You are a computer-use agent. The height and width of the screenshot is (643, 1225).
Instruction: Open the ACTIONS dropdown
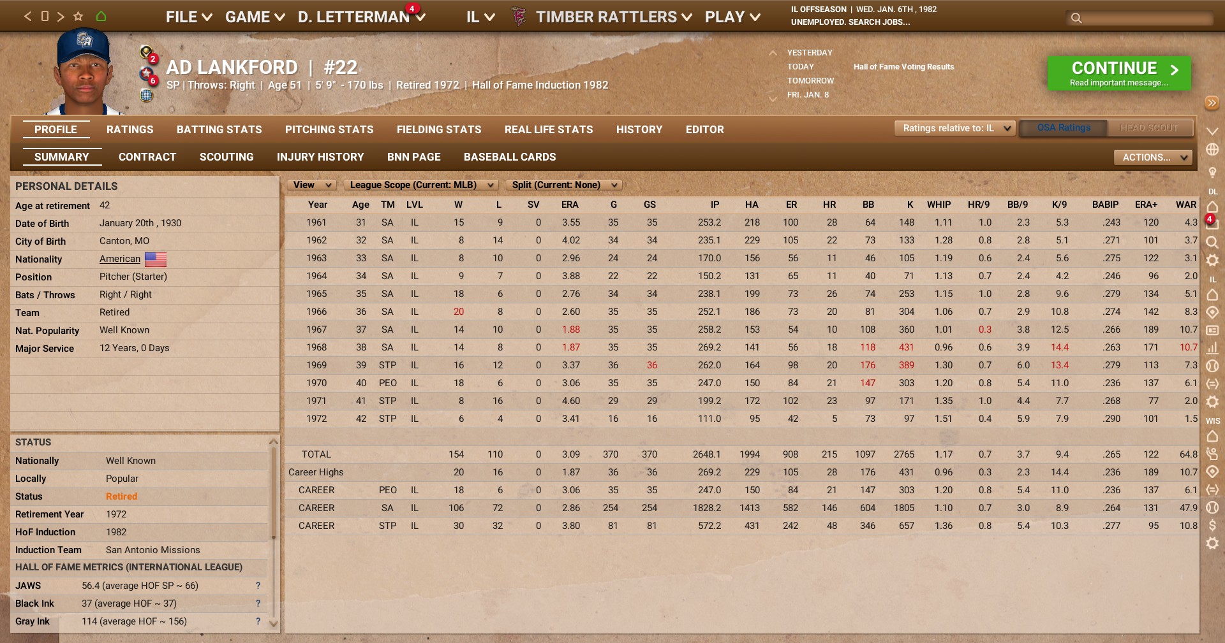[1152, 157]
